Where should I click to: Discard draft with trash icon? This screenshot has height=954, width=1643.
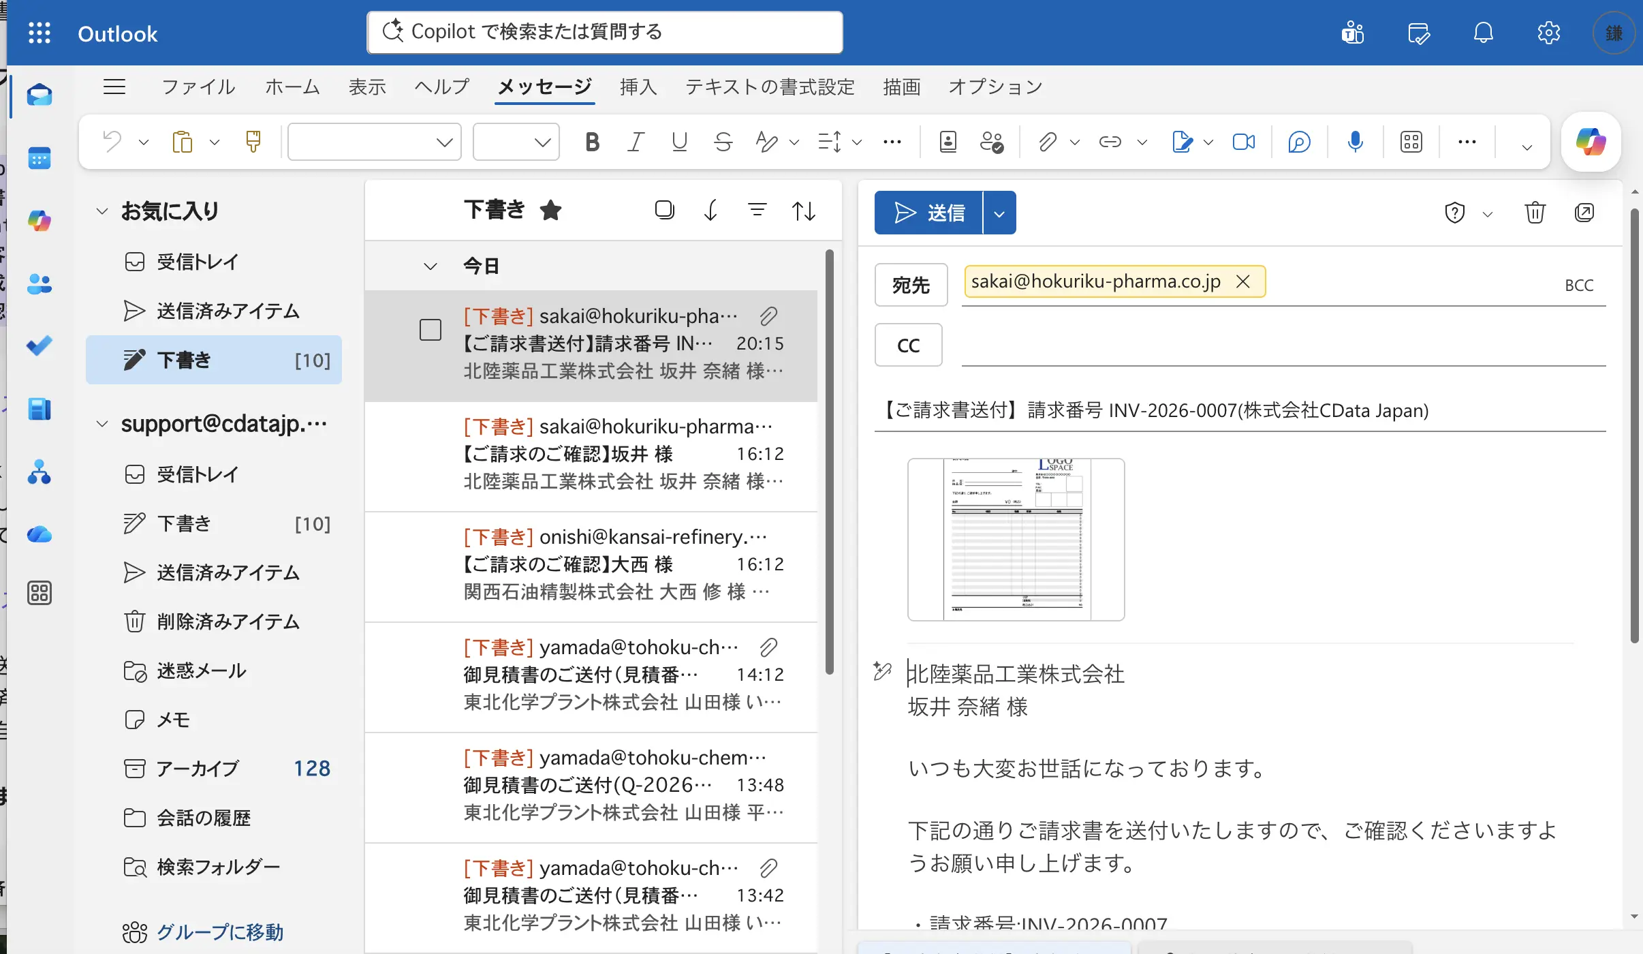[x=1535, y=213]
